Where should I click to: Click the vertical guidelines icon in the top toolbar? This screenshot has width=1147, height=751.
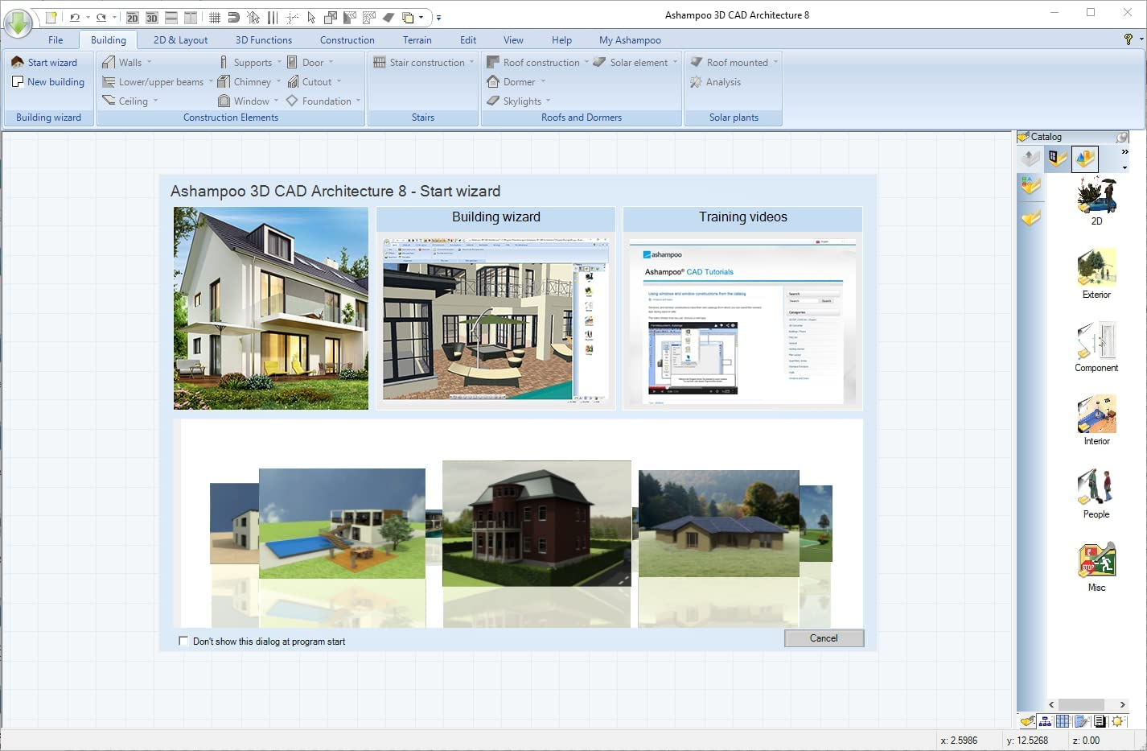tap(273, 17)
